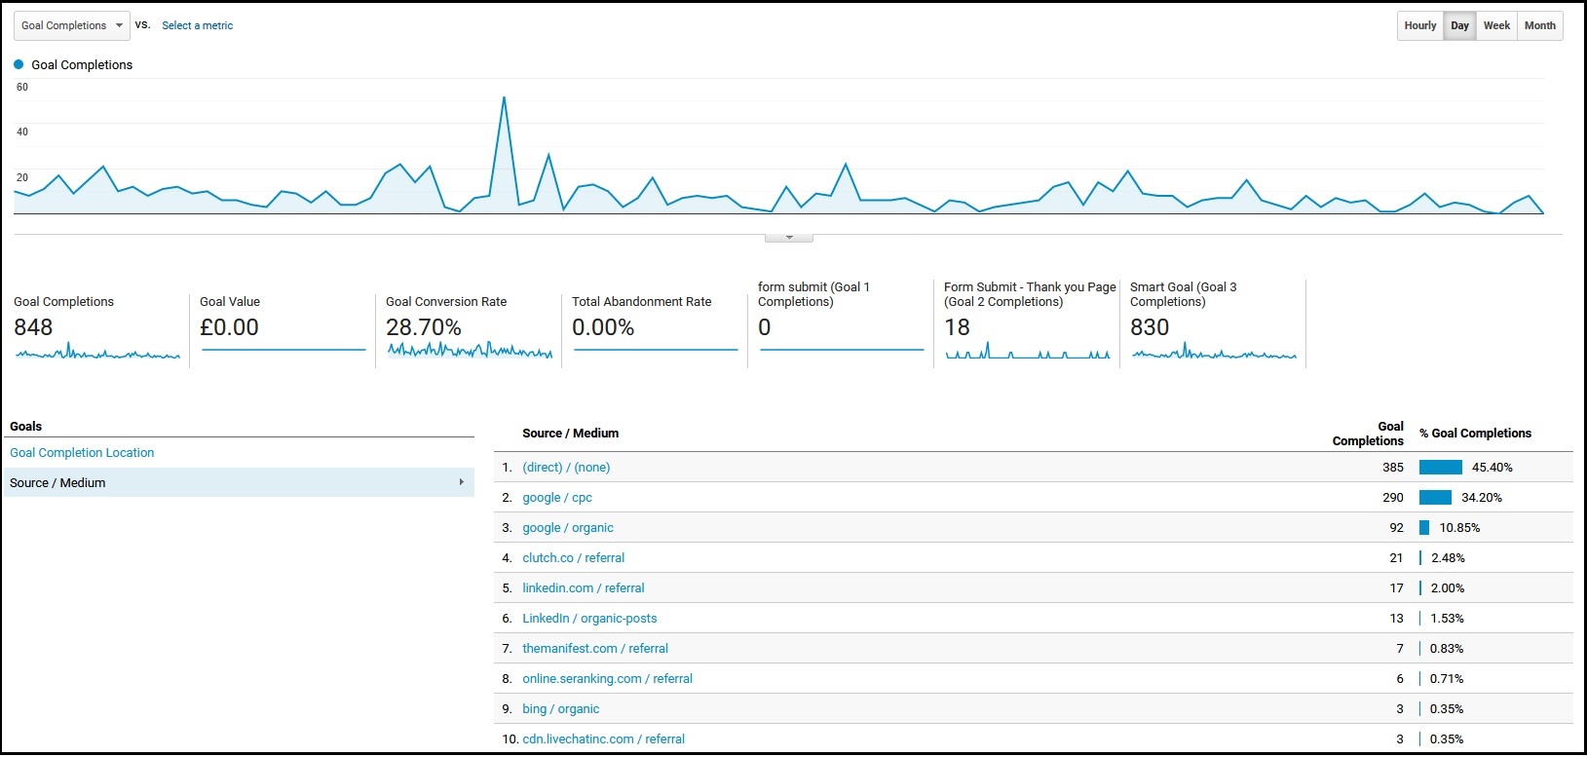
Task: Click the peak spike on the chart
Action: 504,98
